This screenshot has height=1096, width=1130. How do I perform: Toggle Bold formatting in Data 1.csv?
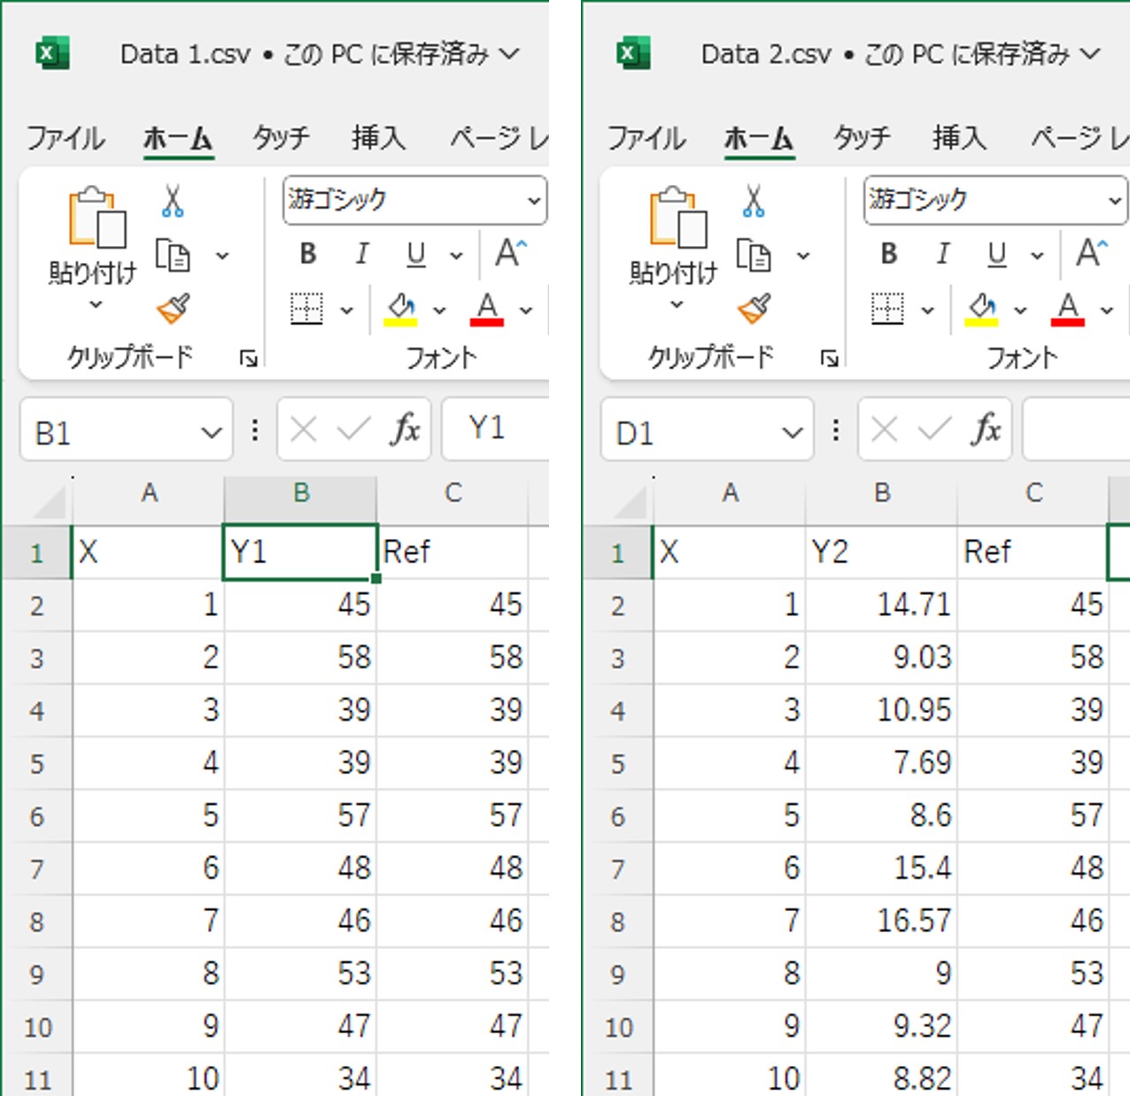click(308, 255)
